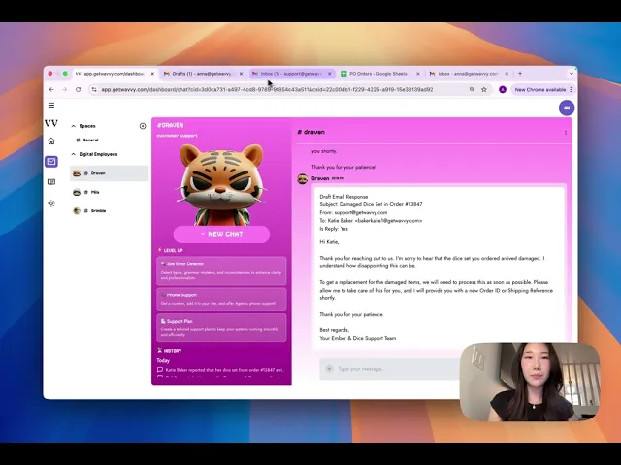The width and height of the screenshot is (621, 465).
Task: Click the '#DRAVEN' panel heading
Action: 171,125
